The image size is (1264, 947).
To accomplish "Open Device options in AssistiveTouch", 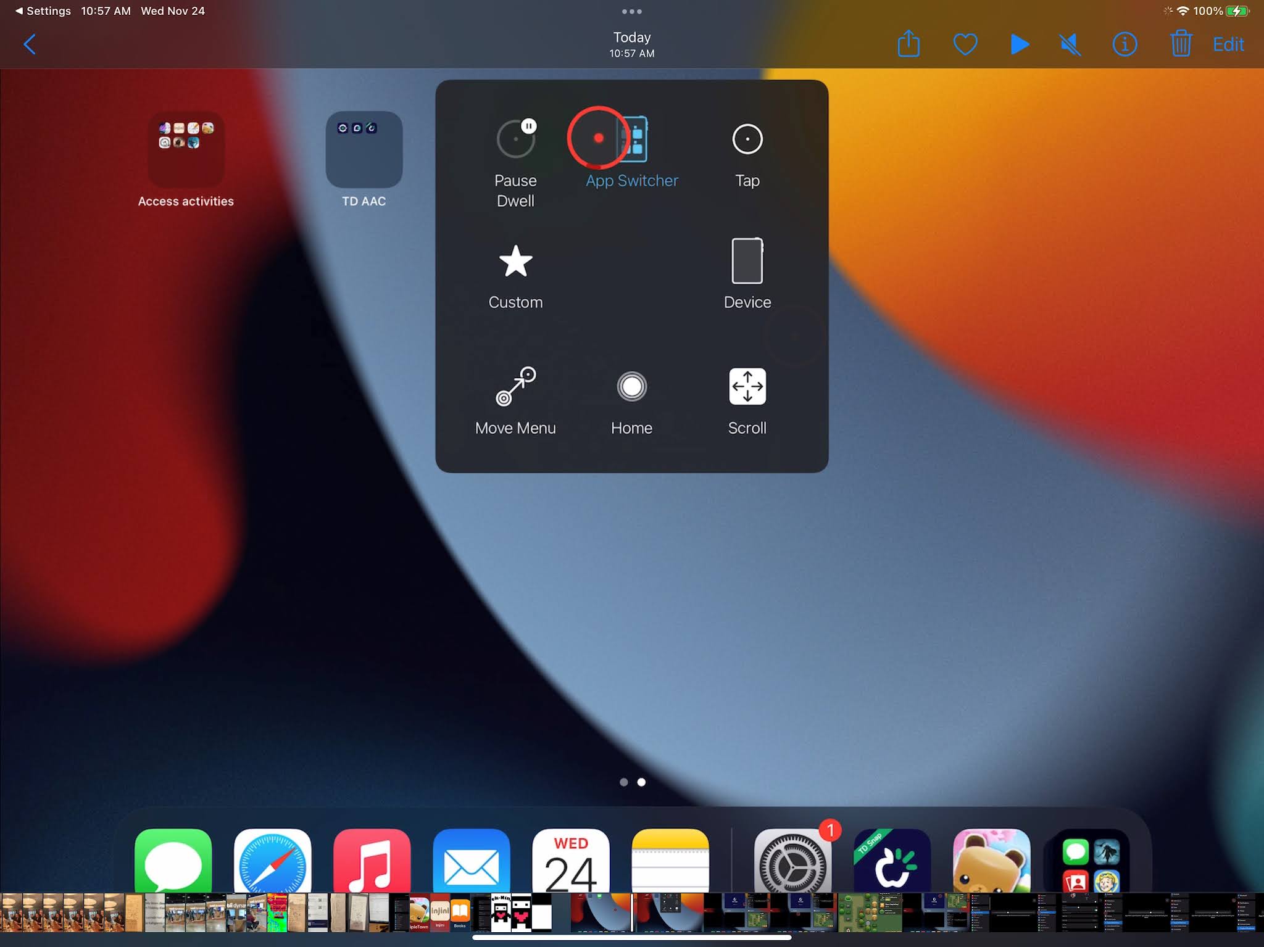I will tap(746, 262).
